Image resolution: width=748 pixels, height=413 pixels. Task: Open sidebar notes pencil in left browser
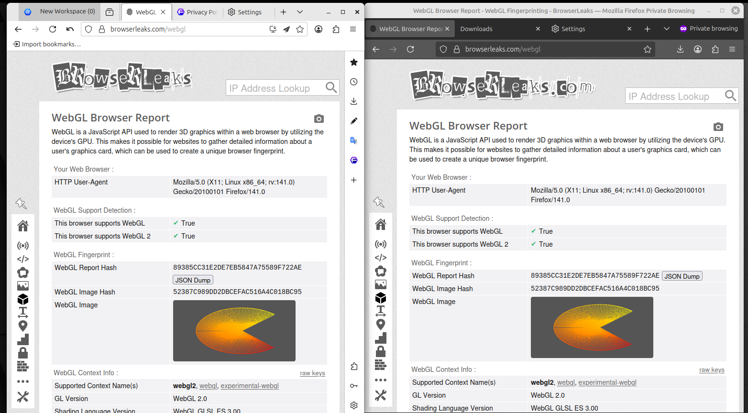[x=354, y=121]
